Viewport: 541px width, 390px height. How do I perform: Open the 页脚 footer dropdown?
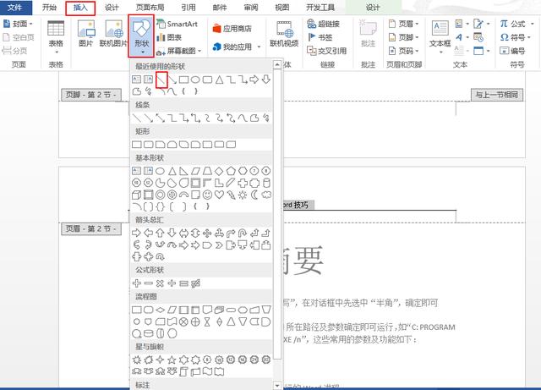[404, 37]
